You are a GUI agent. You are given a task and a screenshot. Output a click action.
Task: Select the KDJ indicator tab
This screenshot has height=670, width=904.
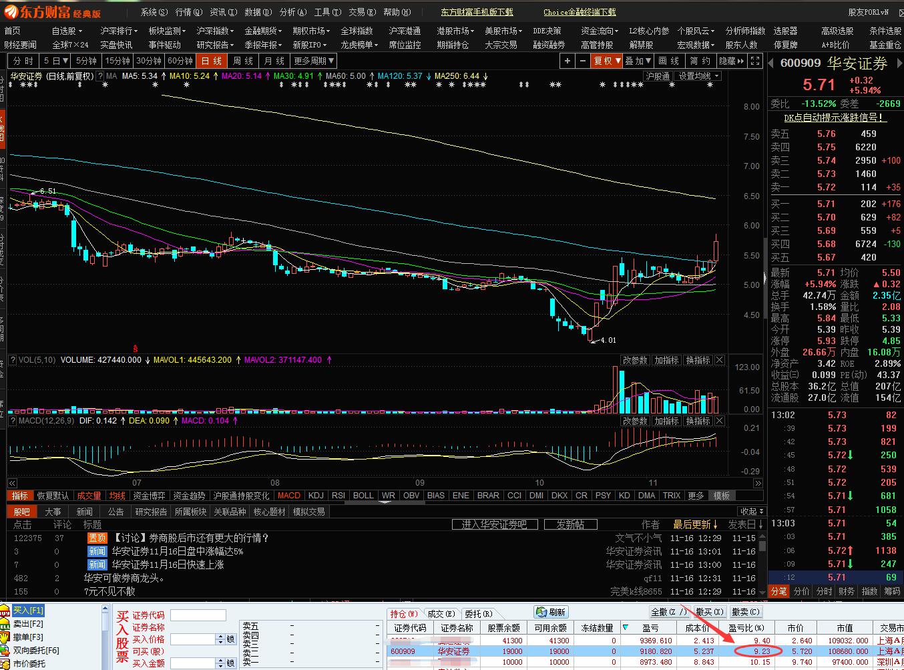click(x=316, y=496)
